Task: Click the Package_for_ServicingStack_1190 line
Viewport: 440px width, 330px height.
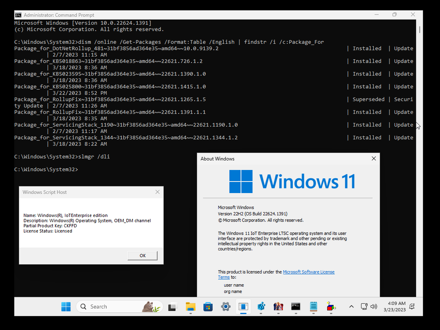Action: (x=126, y=125)
